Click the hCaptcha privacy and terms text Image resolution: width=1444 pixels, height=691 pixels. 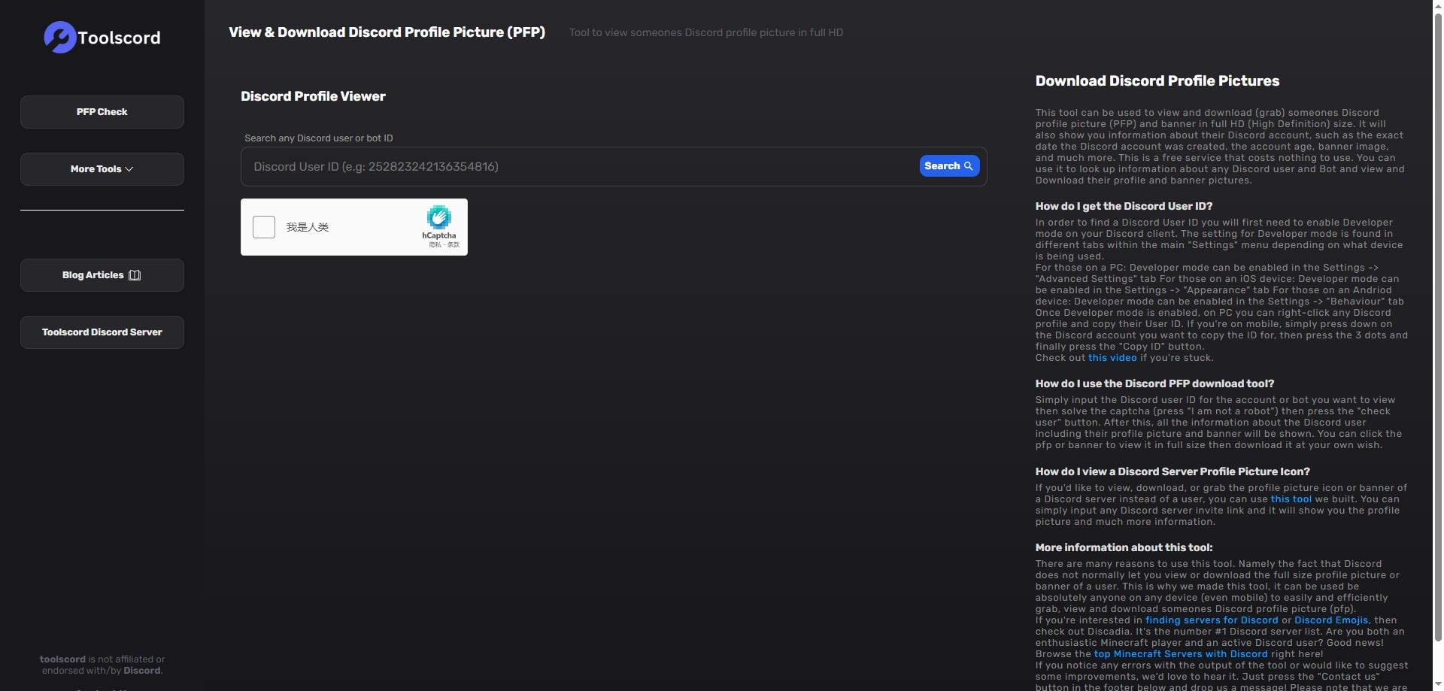(x=444, y=244)
